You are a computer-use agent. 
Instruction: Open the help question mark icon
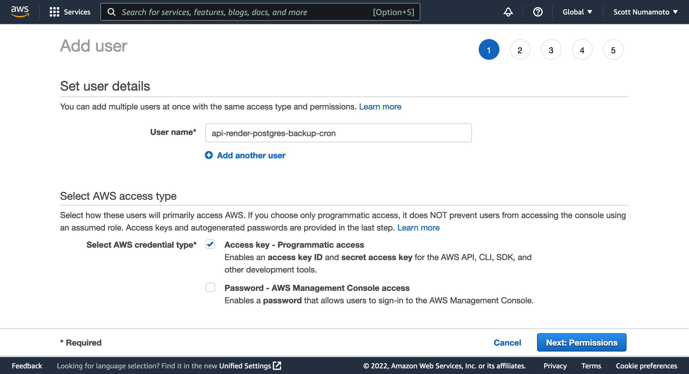[x=538, y=12]
